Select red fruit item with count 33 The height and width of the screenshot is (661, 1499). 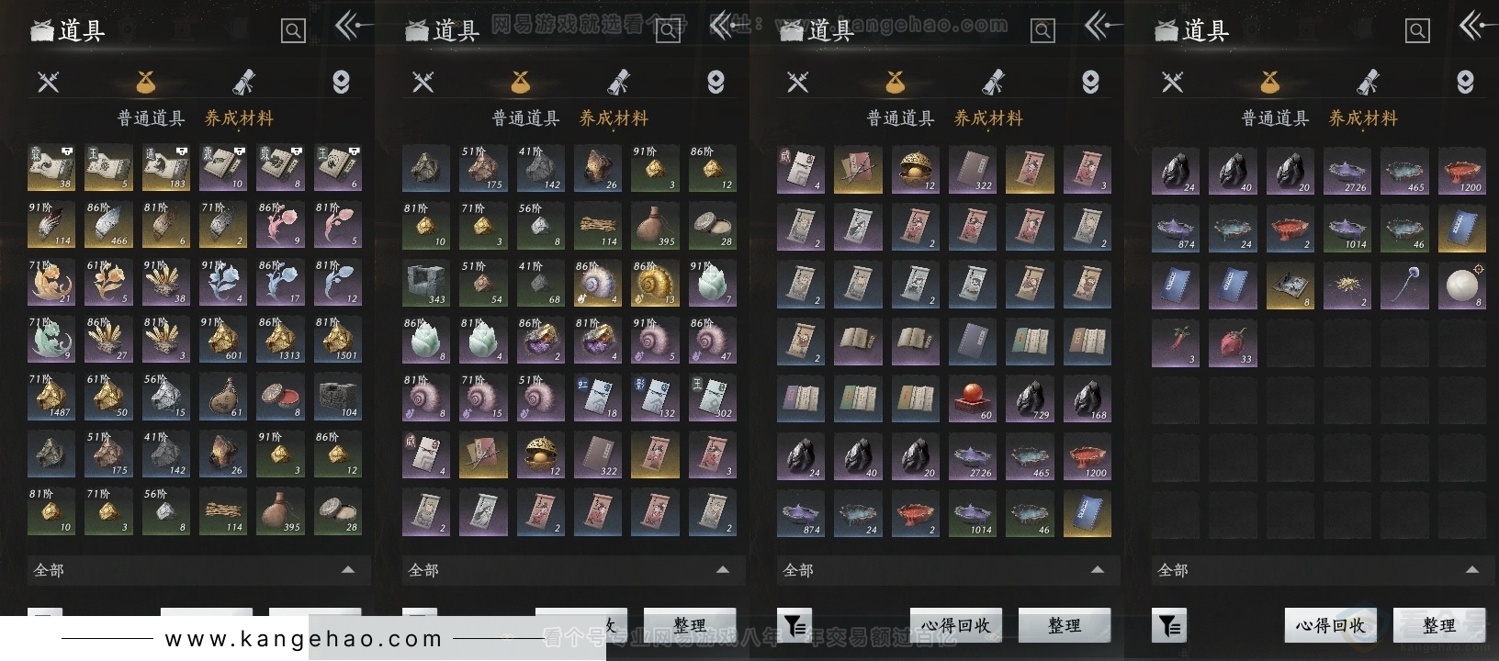point(1233,342)
